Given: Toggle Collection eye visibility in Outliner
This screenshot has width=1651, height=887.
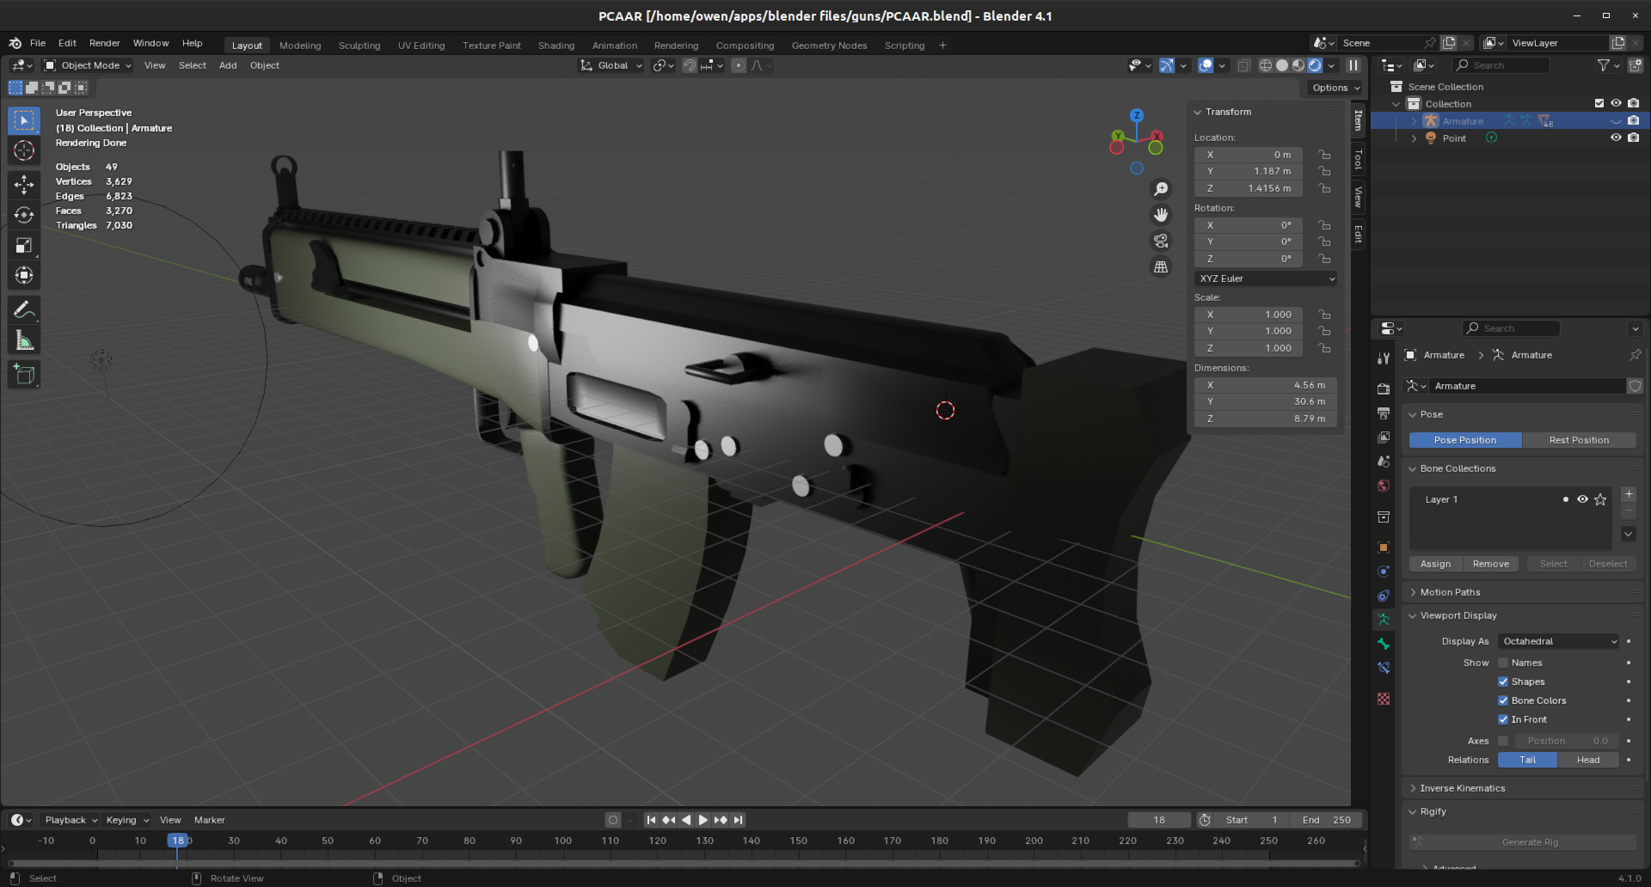Looking at the screenshot, I should (1616, 103).
